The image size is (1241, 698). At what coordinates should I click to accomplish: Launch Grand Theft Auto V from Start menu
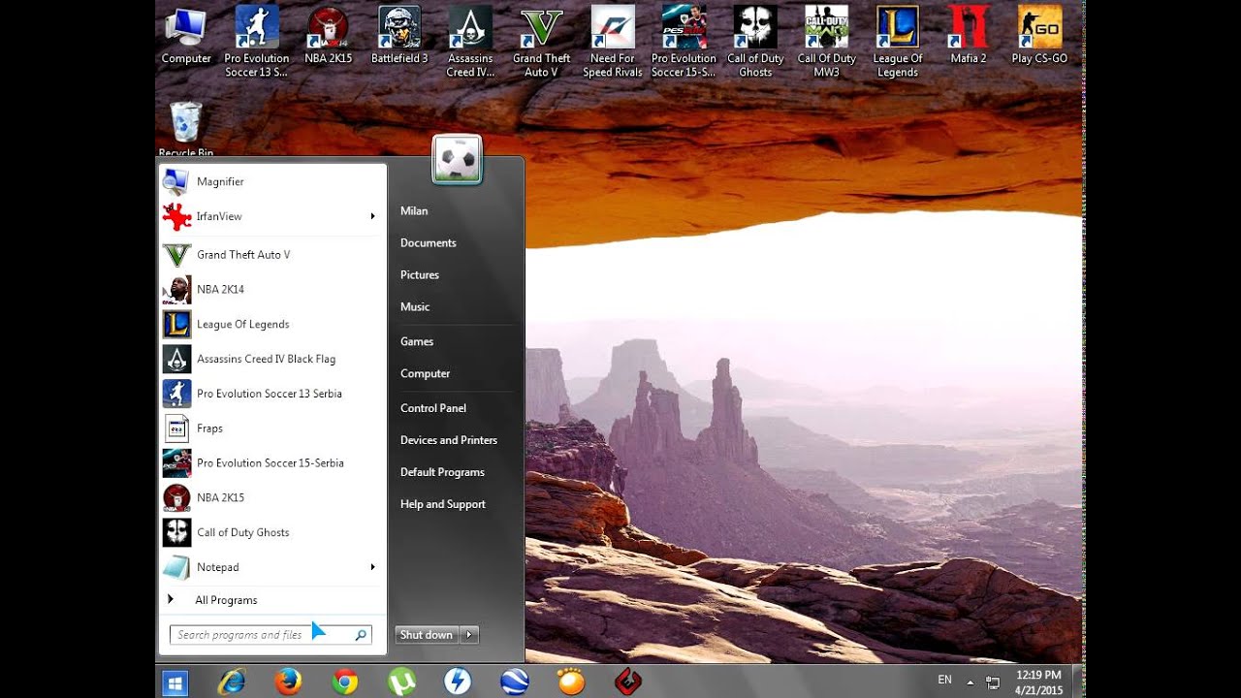tap(272, 255)
